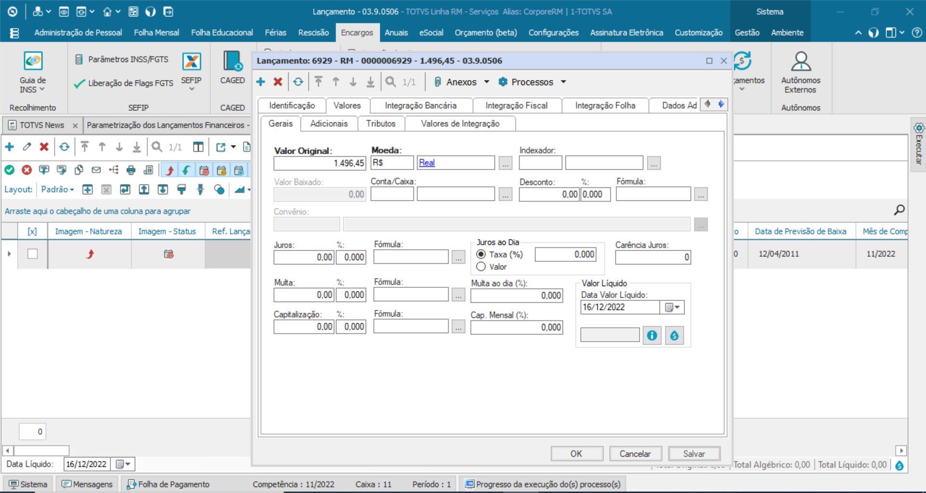
Task: Open the Indexador lookup ellipsis button
Action: pyautogui.click(x=654, y=163)
